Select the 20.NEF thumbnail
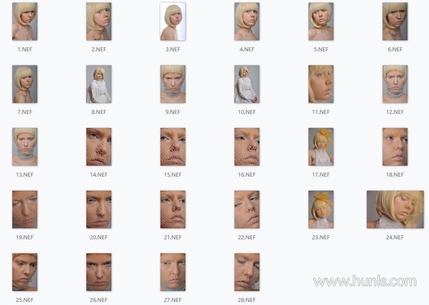429x305 pixels. [99, 209]
